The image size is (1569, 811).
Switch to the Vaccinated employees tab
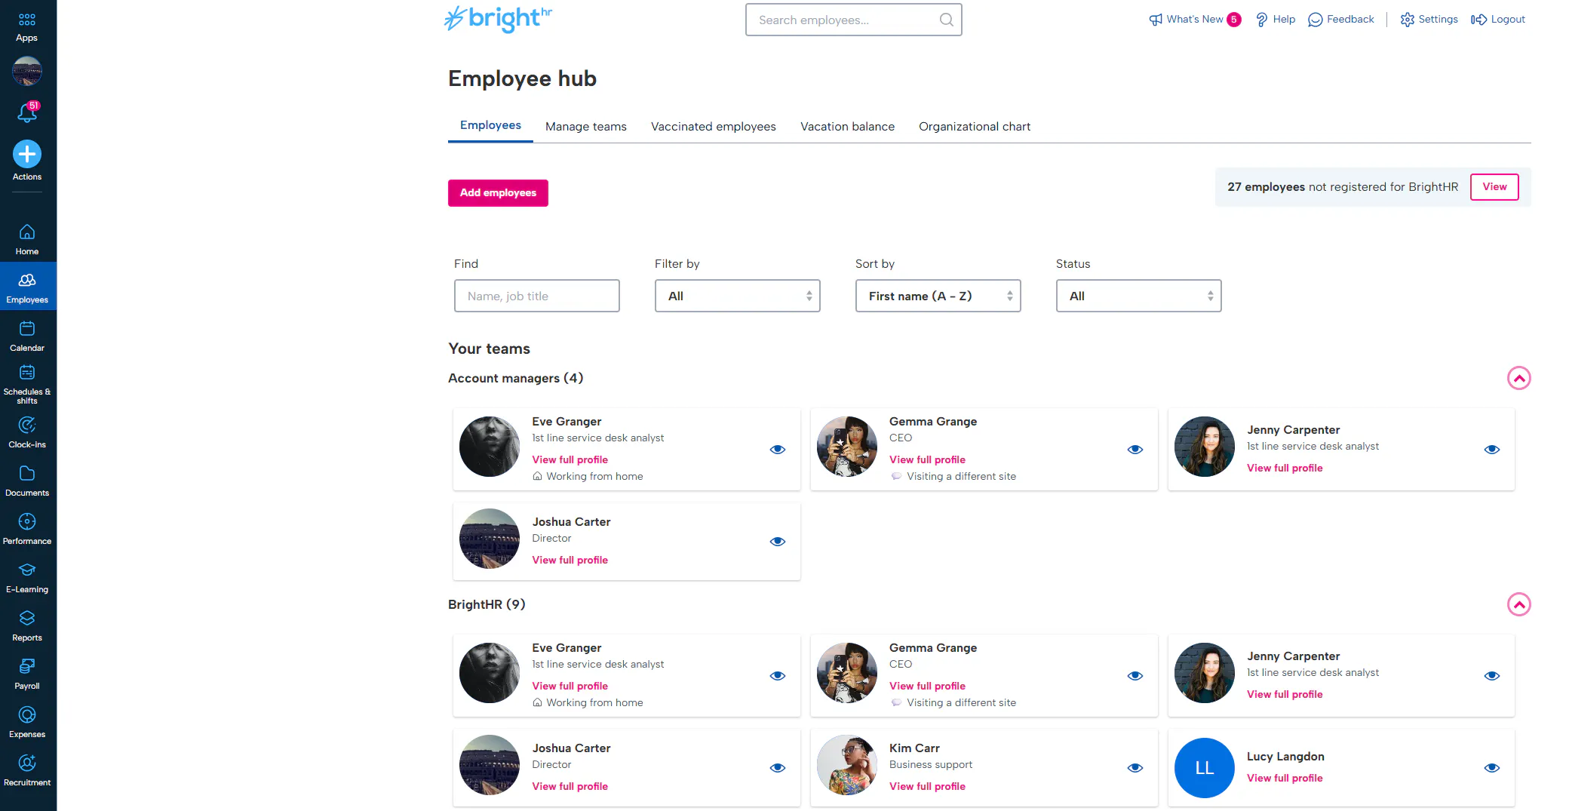pos(713,126)
